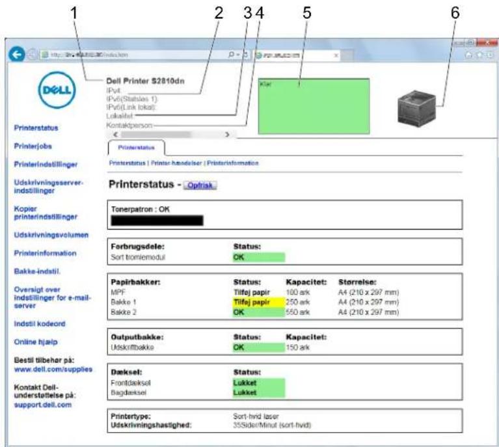Click the page address URL field
This screenshot has width=499, height=447.
pyautogui.click(x=133, y=55)
